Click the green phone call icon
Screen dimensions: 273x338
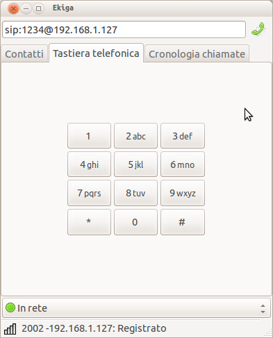coord(258,29)
